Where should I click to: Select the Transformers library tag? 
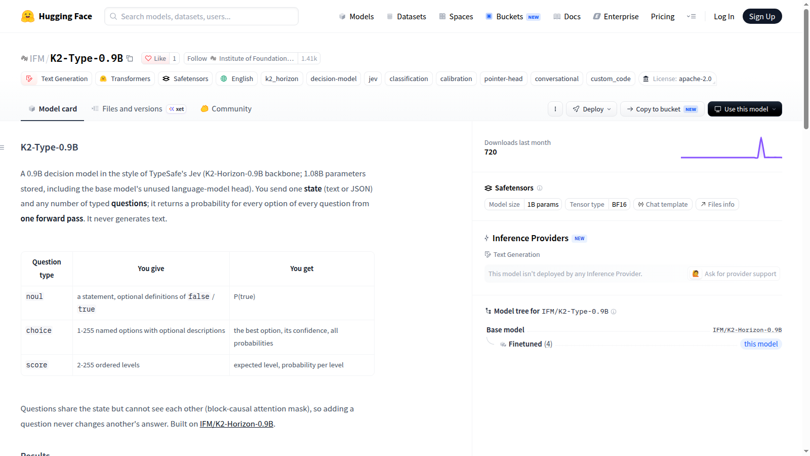click(x=125, y=79)
